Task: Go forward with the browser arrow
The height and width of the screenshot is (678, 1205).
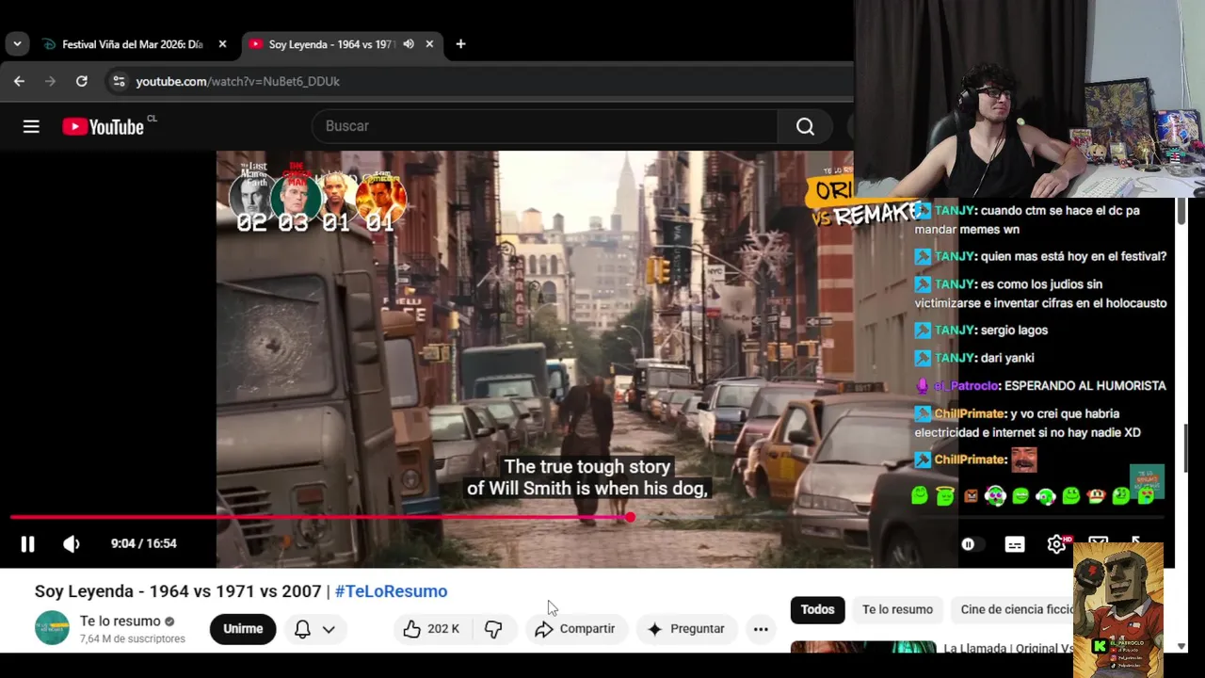Action: [51, 81]
